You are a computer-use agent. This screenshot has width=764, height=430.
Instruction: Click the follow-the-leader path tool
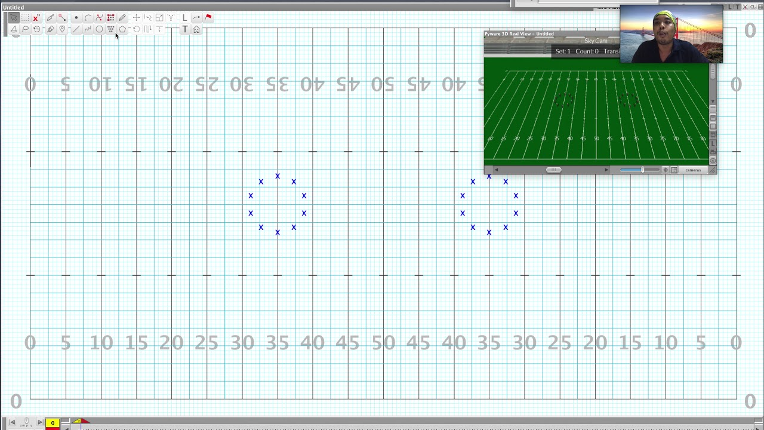point(147,17)
